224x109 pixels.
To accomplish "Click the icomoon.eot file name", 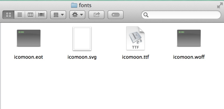I will pyautogui.click(x=29, y=57).
